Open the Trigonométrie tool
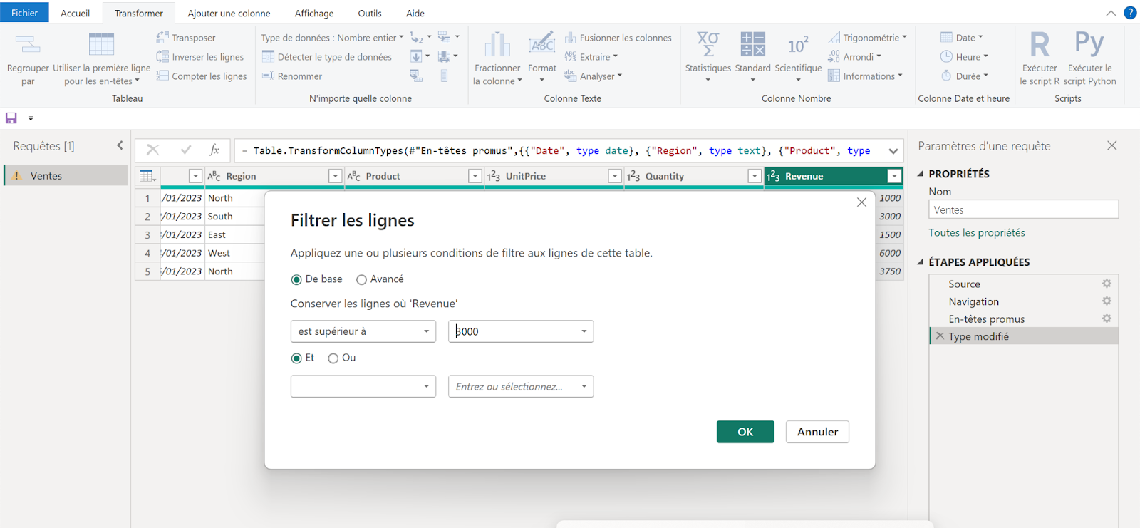This screenshot has height=528, width=1140. click(867, 38)
